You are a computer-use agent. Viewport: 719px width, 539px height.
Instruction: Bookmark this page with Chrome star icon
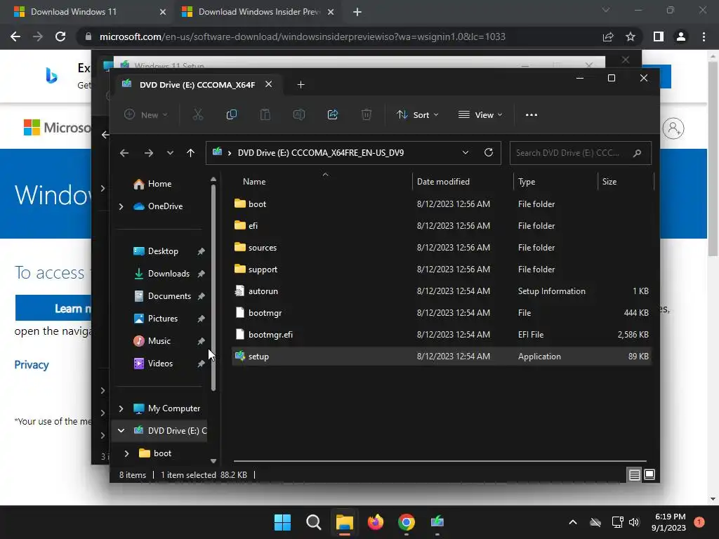(631, 36)
